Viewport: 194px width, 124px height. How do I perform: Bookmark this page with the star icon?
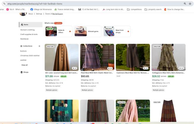(x=190, y=4)
